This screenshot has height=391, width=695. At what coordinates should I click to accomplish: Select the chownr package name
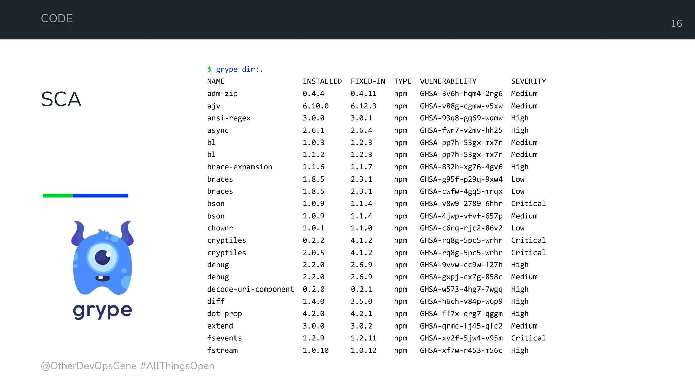220,228
